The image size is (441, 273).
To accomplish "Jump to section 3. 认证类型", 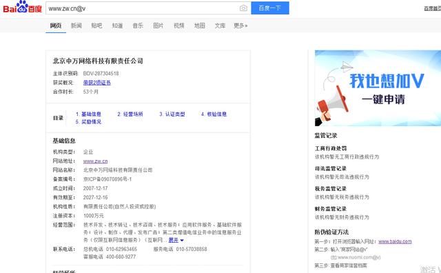I will point(172,114).
